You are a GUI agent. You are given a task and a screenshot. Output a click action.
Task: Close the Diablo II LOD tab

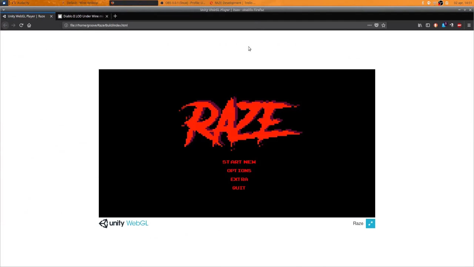tap(107, 16)
